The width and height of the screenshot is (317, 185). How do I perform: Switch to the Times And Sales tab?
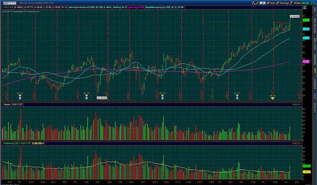tap(315, 26)
